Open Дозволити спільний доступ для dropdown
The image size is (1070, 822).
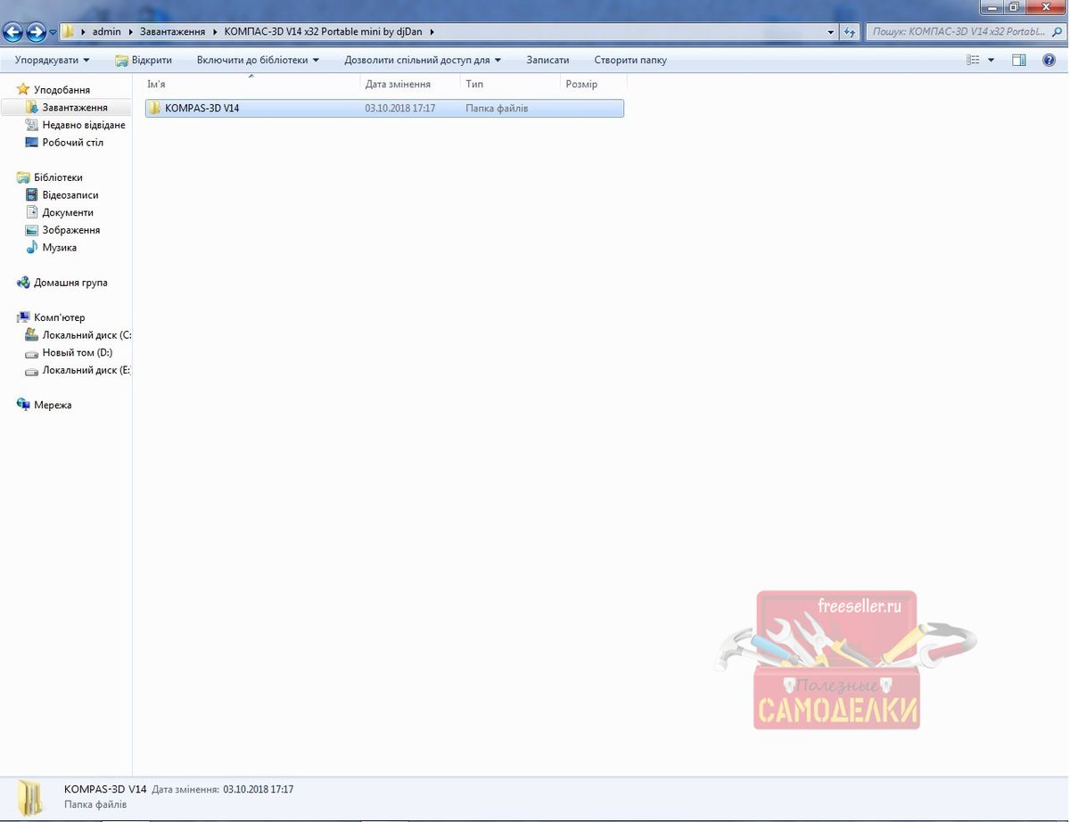click(423, 60)
